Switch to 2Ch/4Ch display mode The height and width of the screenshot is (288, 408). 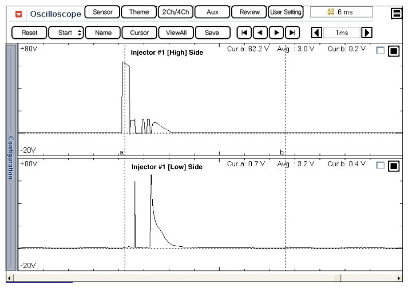tap(175, 11)
